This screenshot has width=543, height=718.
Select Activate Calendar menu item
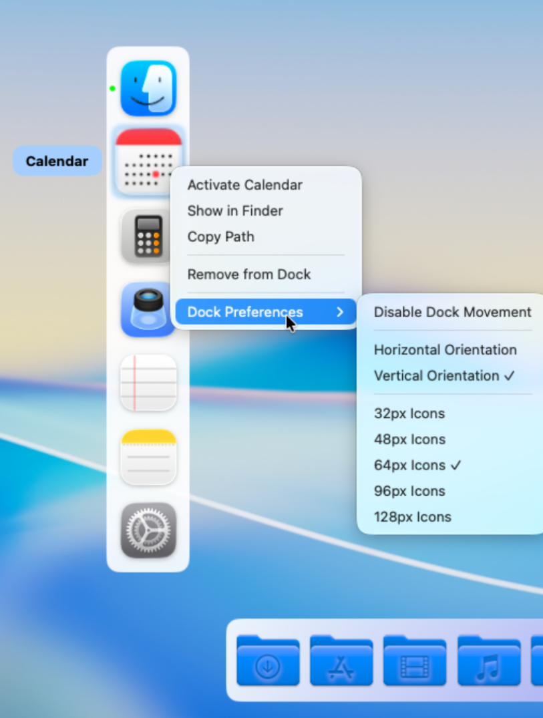[x=266, y=185]
